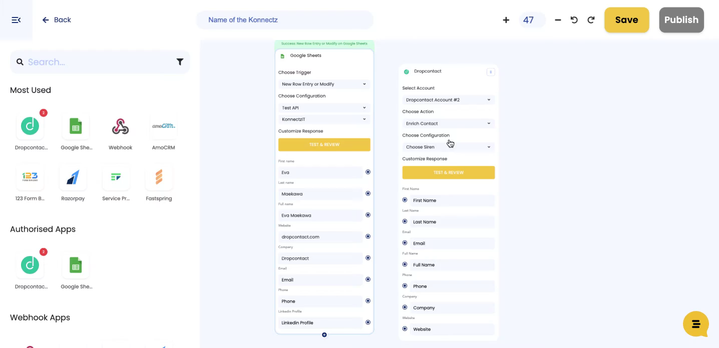Select radio next to Google Sheets Company value
Viewport: 719px width, 348px height.
coord(368,258)
